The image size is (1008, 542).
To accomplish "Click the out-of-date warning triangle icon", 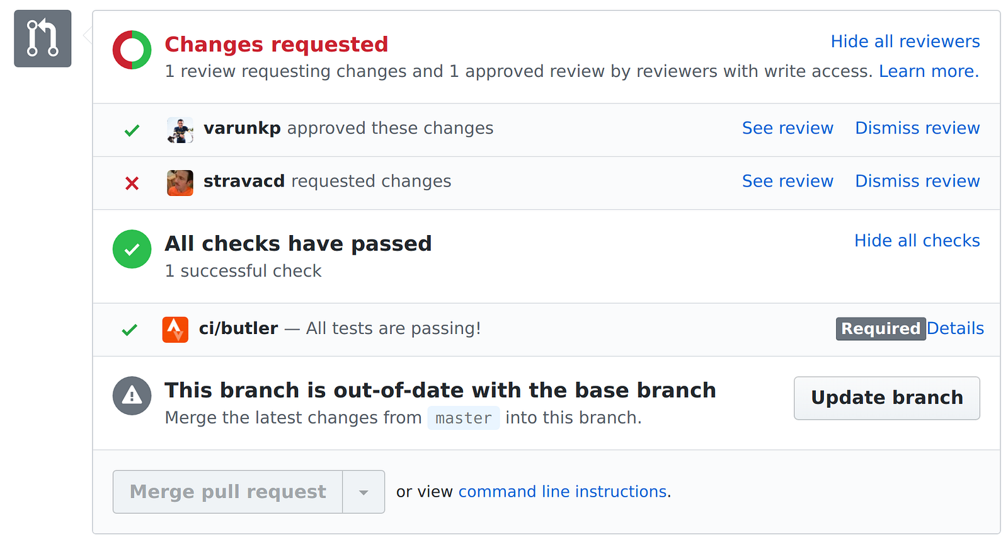I will click(132, 396).
